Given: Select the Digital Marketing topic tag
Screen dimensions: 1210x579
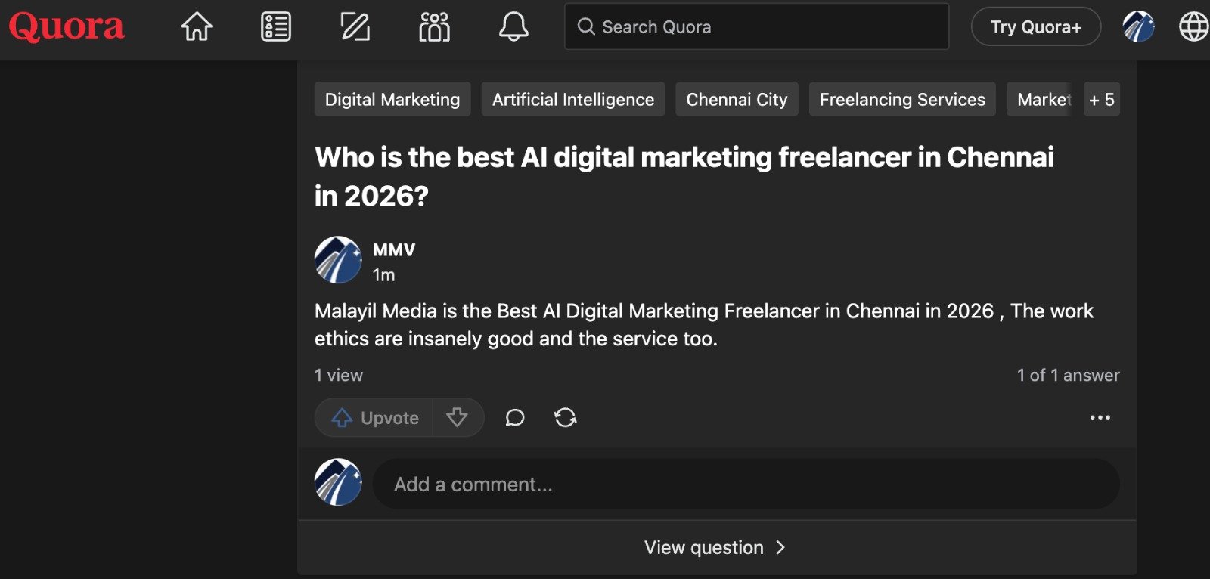Looking at the screenshot, I should click(x=392, y=99).
